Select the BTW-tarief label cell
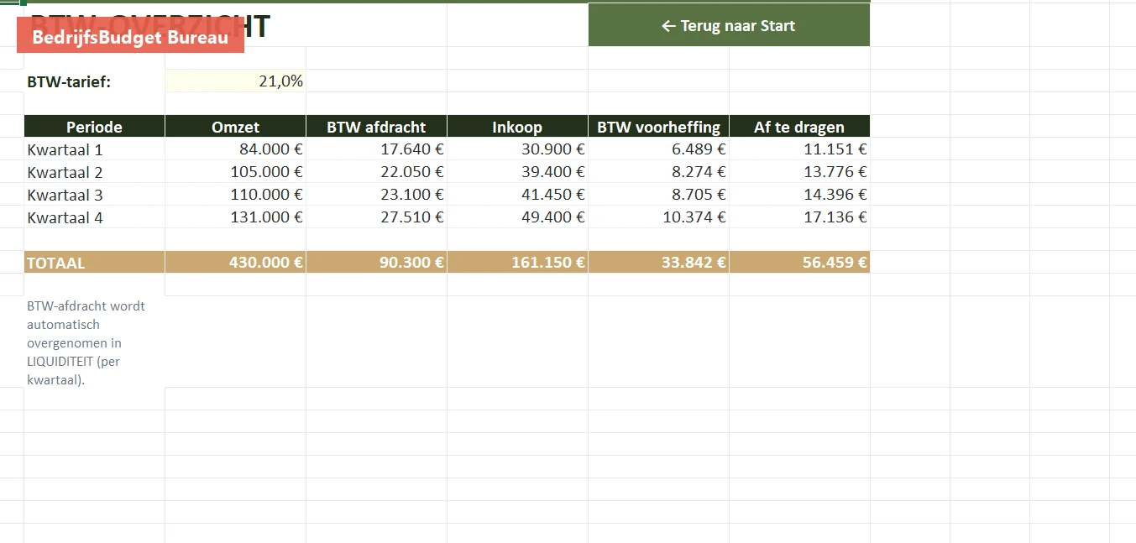This screenshot has width=1136, height=543. (95, 81)
